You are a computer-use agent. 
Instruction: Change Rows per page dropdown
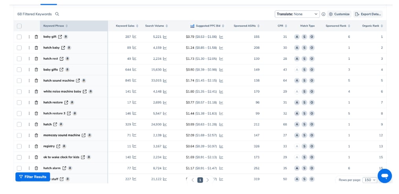tap(370, 180)
